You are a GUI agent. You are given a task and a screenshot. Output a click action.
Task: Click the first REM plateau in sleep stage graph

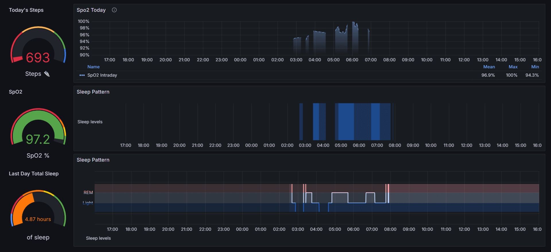point(309,193)
